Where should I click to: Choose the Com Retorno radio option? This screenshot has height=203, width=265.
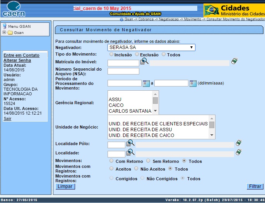(x=111, y=161)
